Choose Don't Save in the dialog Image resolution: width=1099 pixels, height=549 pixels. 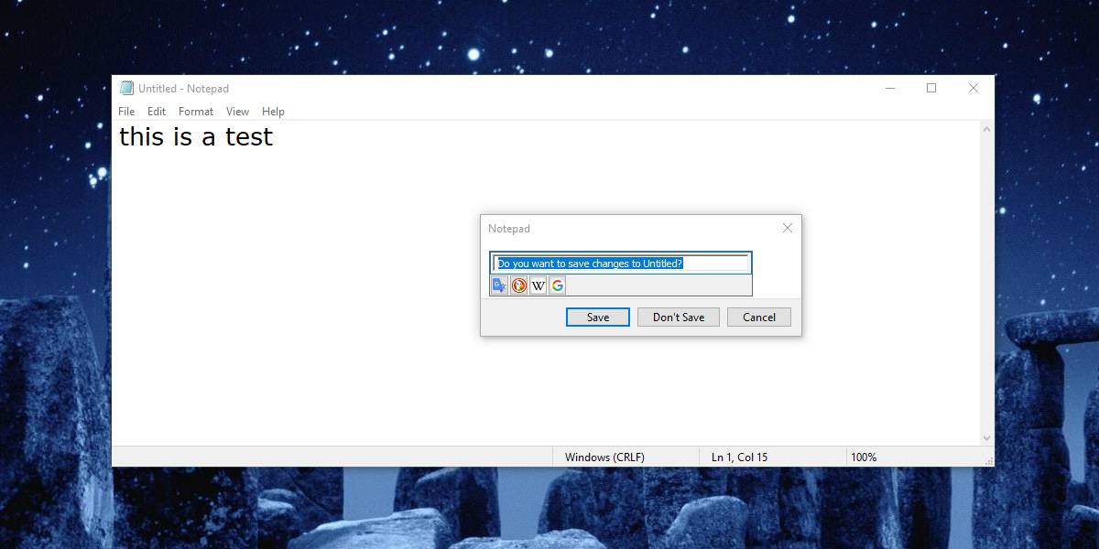point(679,318)
